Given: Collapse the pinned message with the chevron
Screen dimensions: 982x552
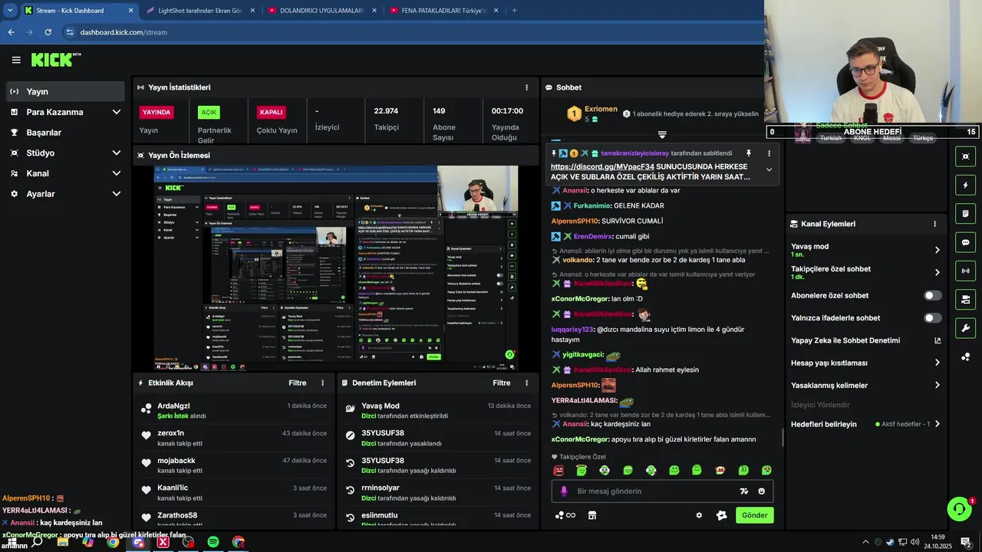Looking at the screenshot, I should pyautogui.click(x=769, y=169).
